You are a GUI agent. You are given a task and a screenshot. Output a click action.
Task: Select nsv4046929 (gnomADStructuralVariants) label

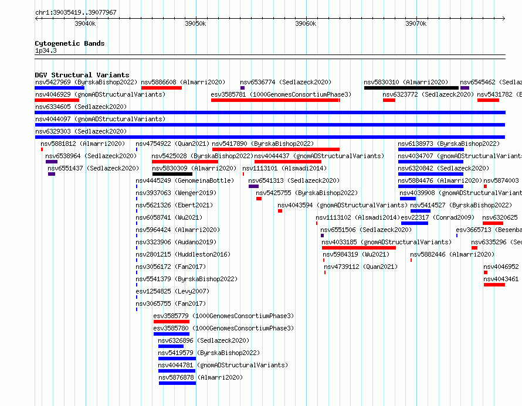pos(100,94)
